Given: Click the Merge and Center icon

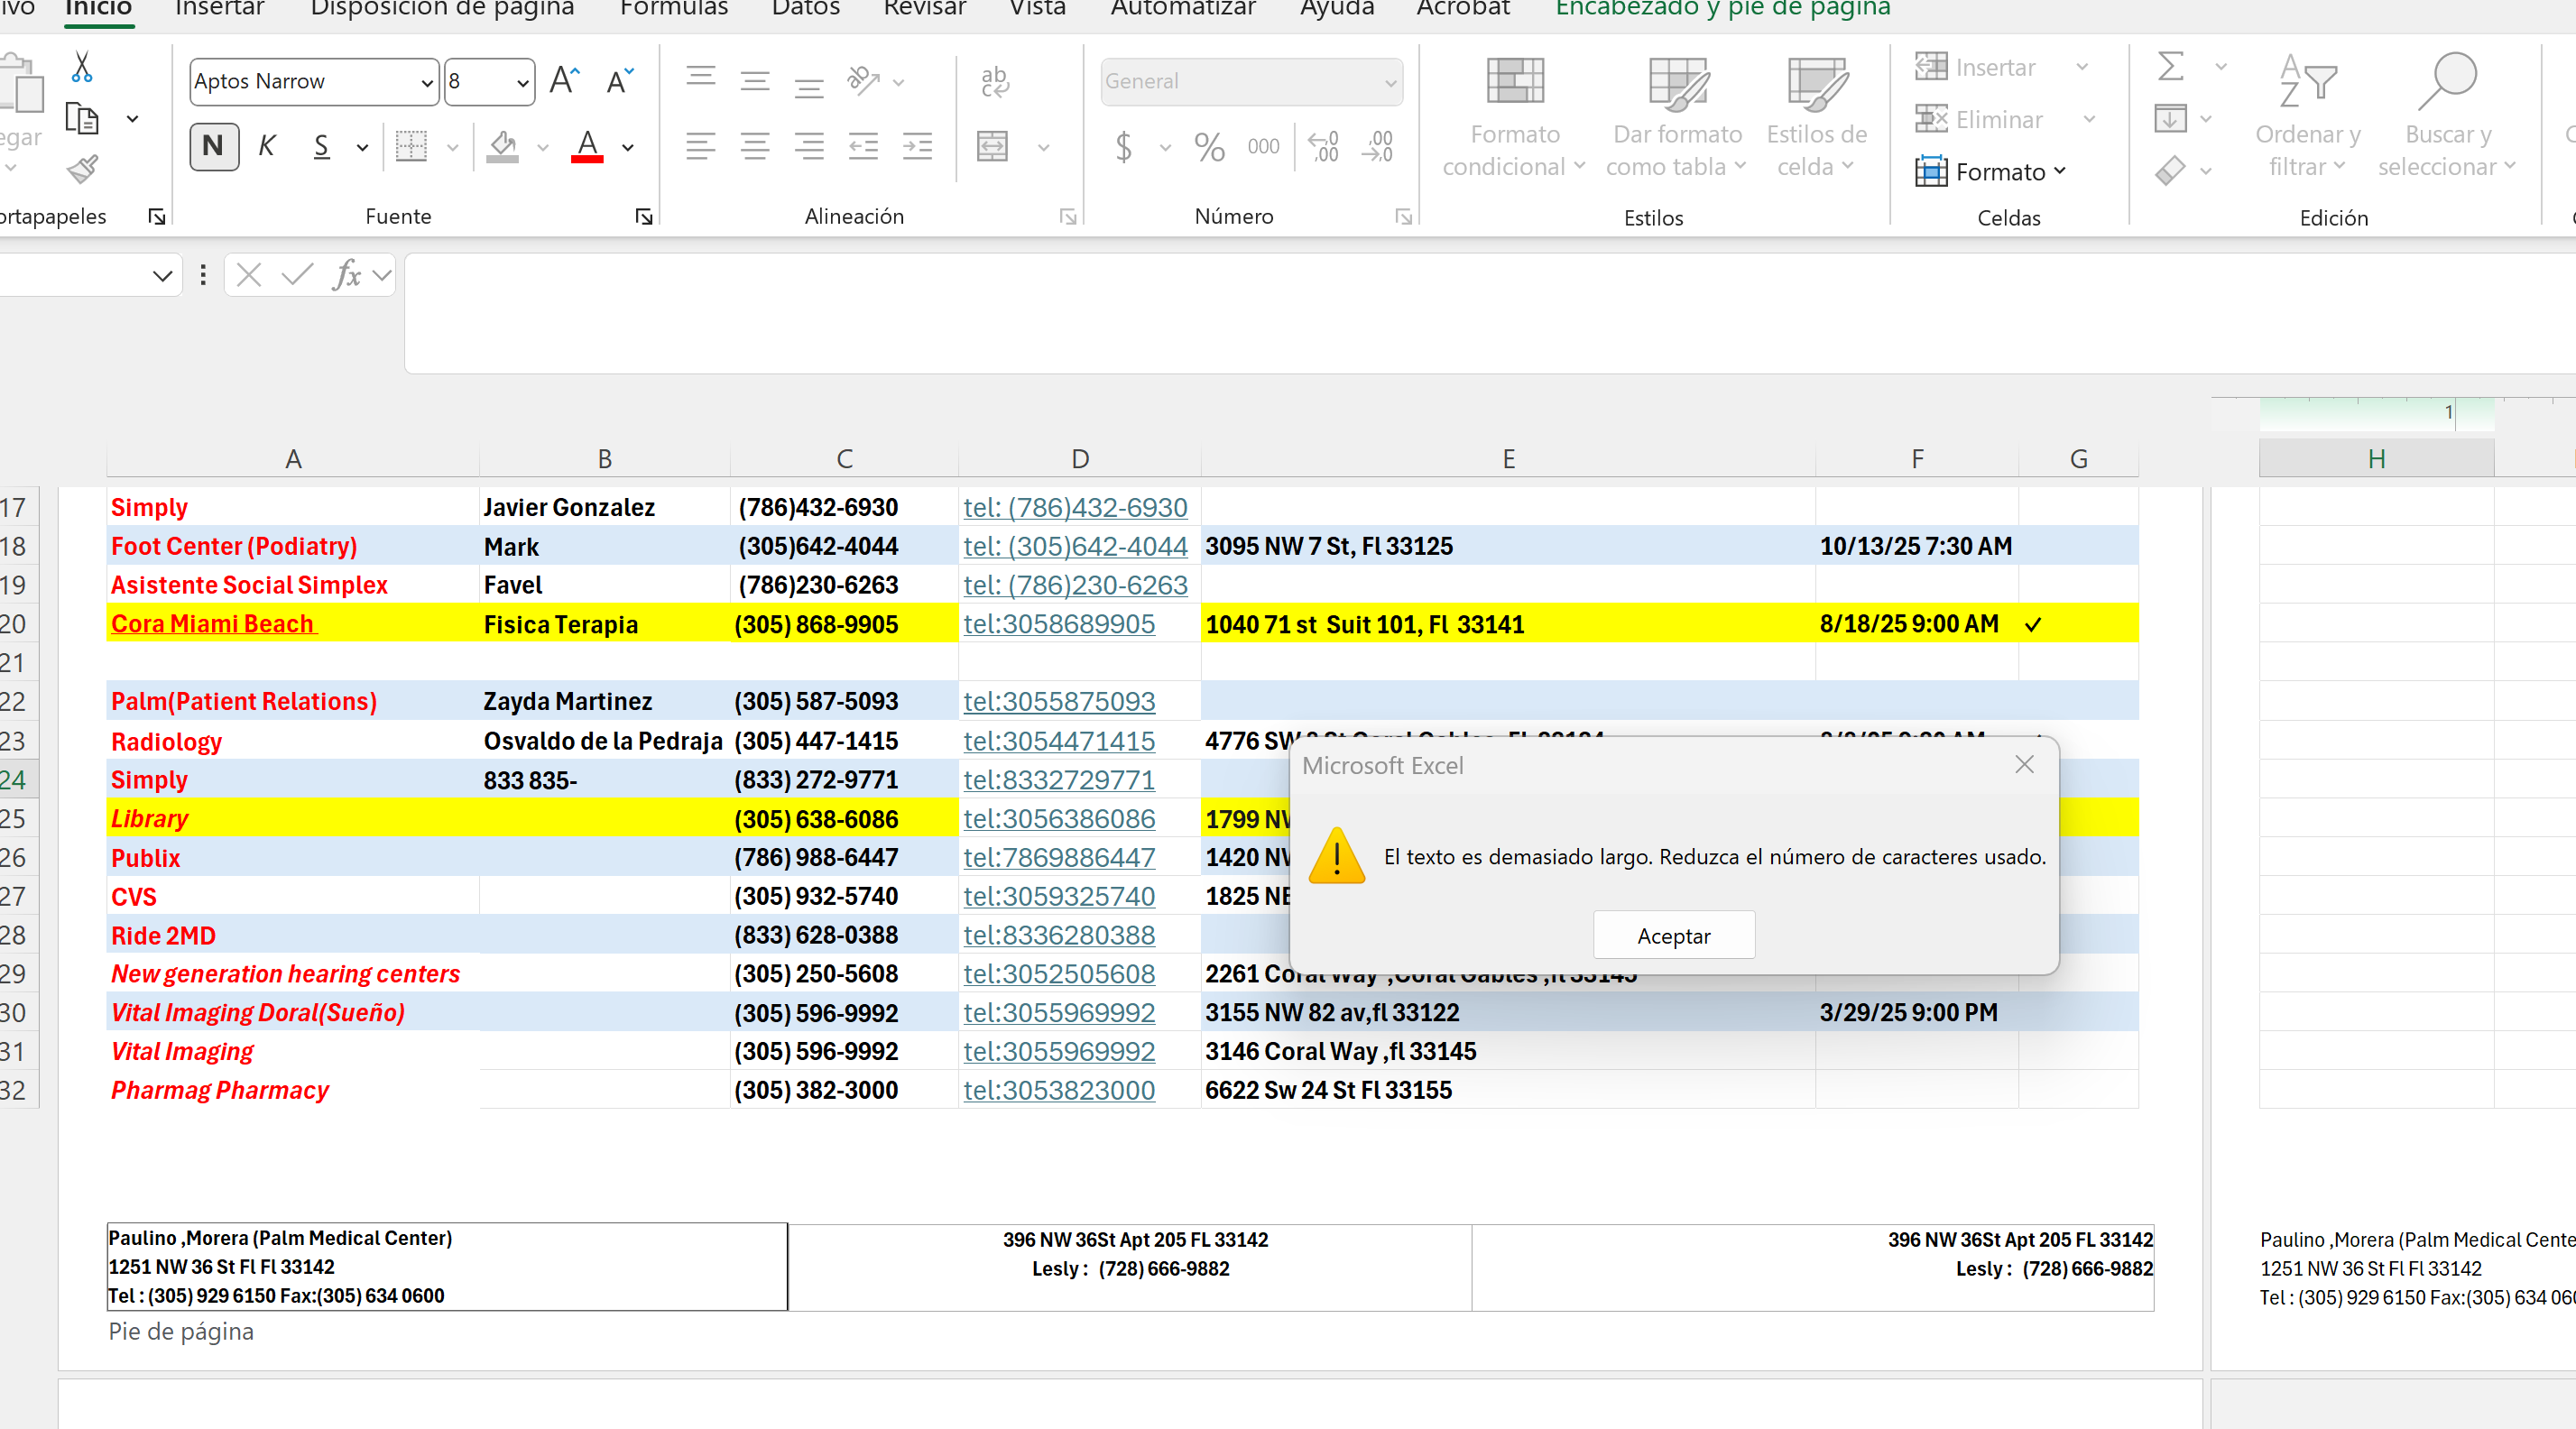Looking at the screenshot, I should pyautogui.click(x=992, y=147).
